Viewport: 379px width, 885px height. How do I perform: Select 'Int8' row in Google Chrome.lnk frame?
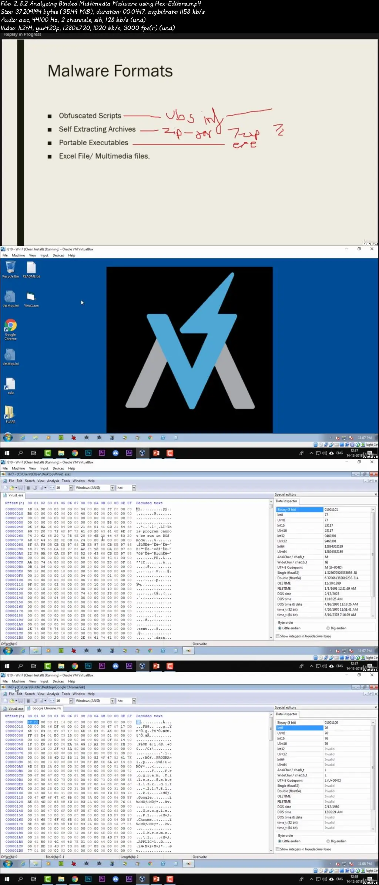[323, 728]
